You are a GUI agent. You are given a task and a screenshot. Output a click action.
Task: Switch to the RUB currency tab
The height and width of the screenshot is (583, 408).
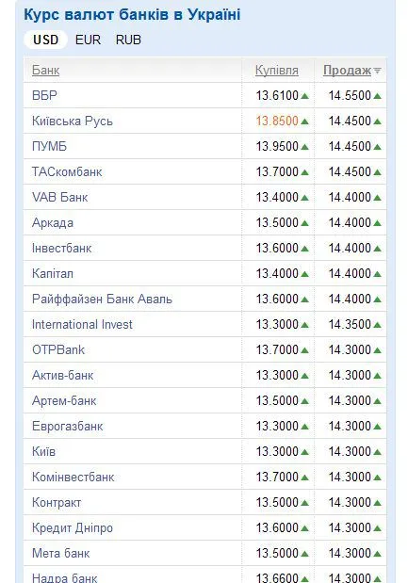pos(128,40)
